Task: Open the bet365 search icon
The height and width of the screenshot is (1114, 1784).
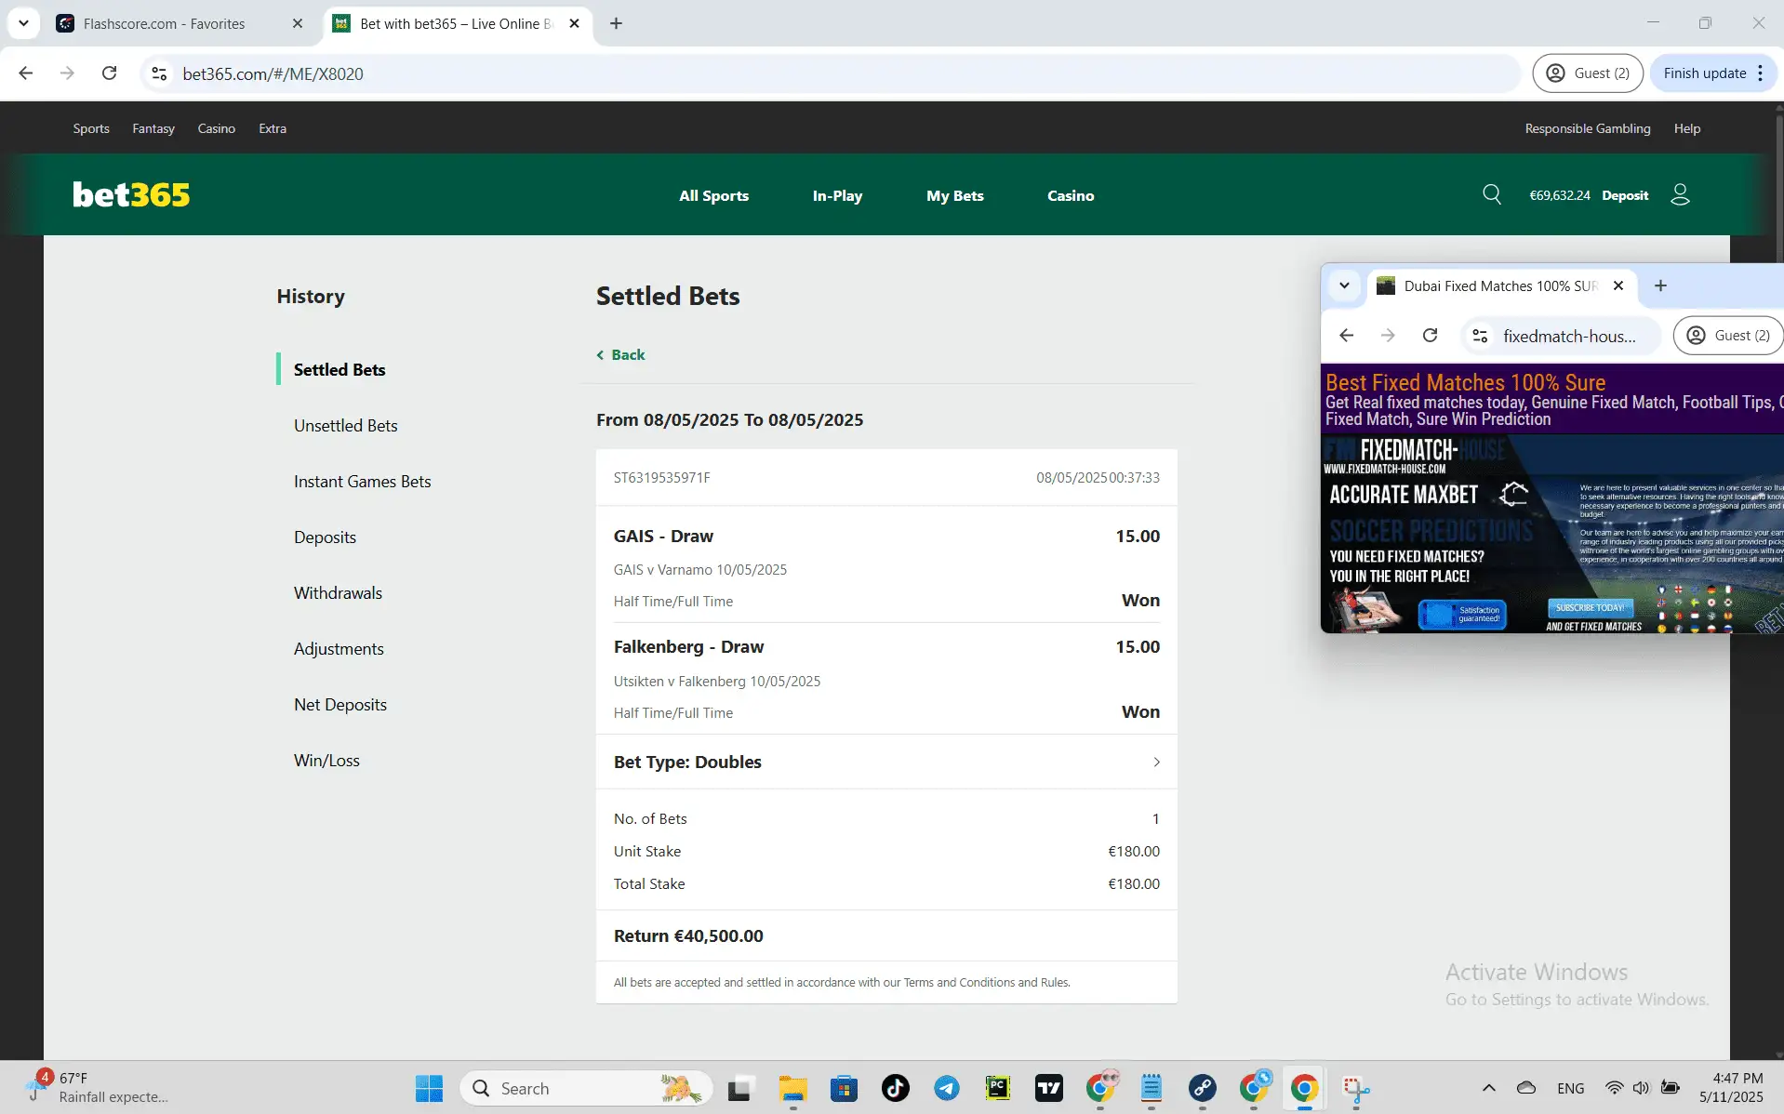Action: (x=1492, y=194)
